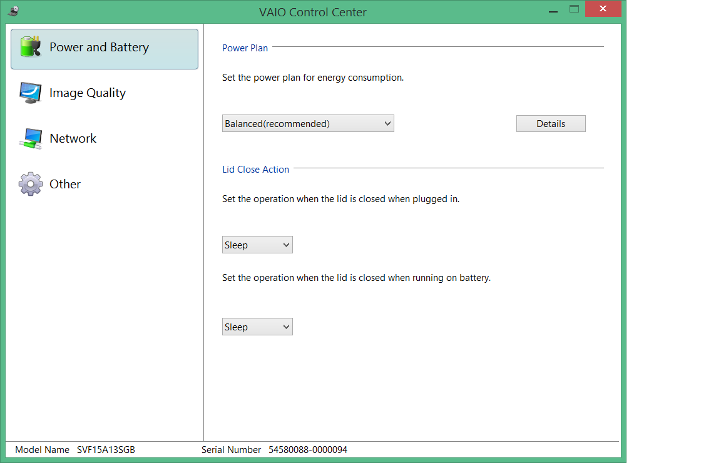Click the 'lid is closed when running on battery' description
The width and height of the screenshot is (721, 463).
coord(356,278)
